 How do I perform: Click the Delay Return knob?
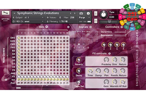pos(123,71)
